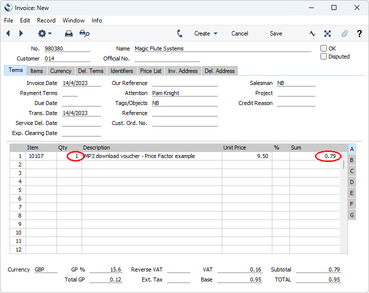Click the Currency field GBP
The width and height of the screenshot is (369, 293).
pos(46,269)
